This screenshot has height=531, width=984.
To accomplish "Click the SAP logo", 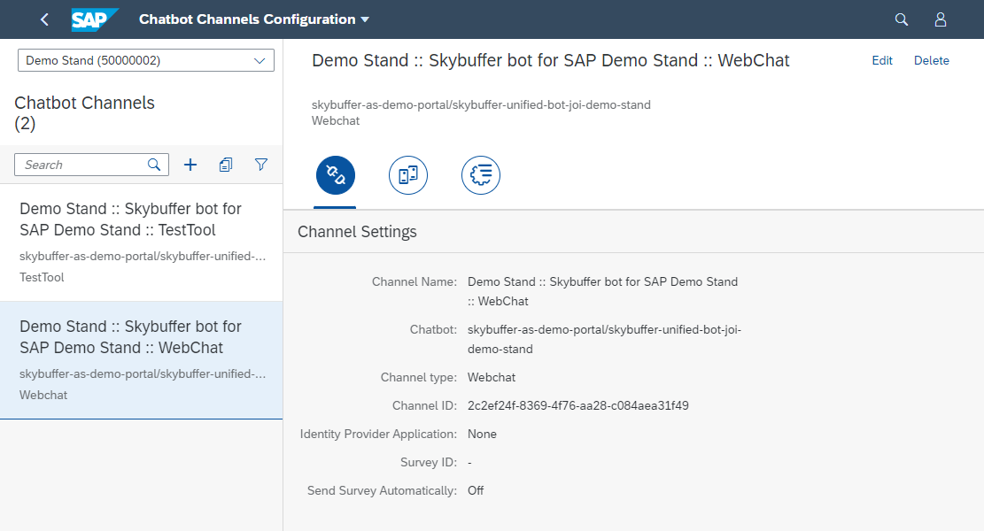I will 94,19.
